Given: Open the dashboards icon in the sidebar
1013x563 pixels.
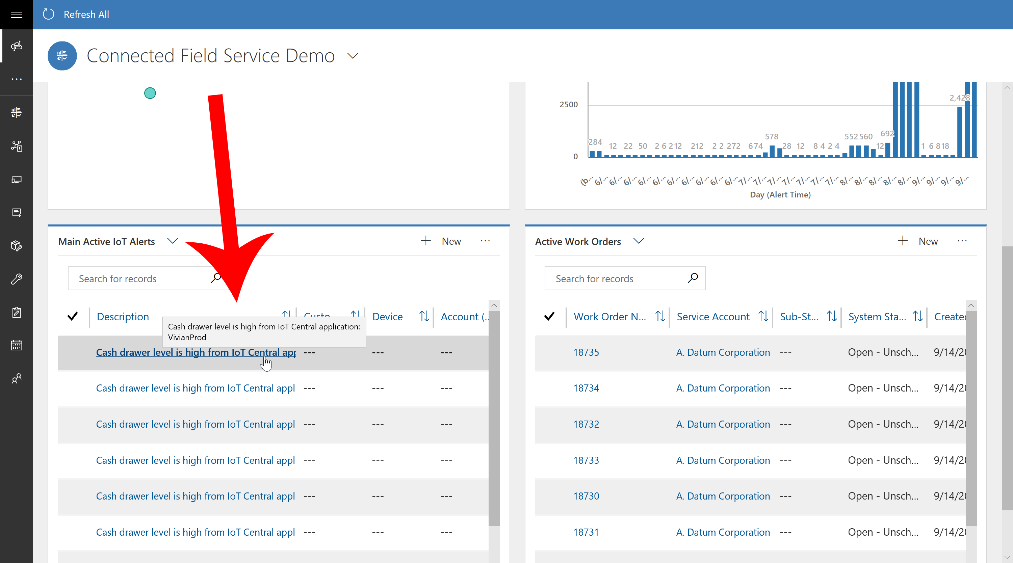Looking at the screenshot, I should pyautogui.click(x=17, y=112).
